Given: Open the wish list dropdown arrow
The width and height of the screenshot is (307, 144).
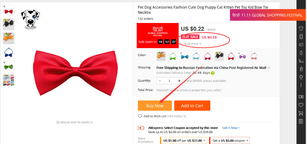Looking at the screenshot, I should point(185,116).
